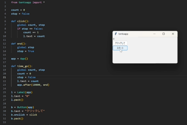Screen dimensions: 187x125
Task: Click the 'b.onclick = click' line
Action: click(24, 115)
